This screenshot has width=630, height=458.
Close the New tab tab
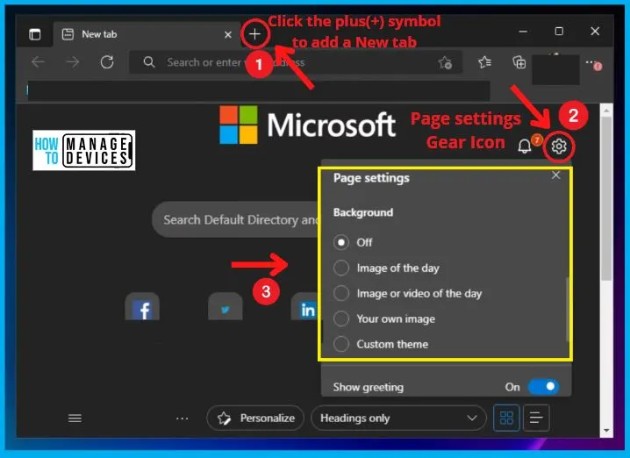click(x=228, y=34)
